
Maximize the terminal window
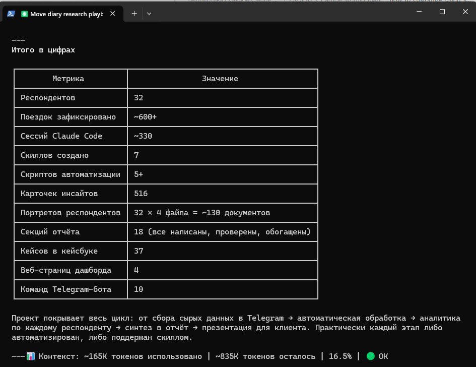(x=442, y=12)
